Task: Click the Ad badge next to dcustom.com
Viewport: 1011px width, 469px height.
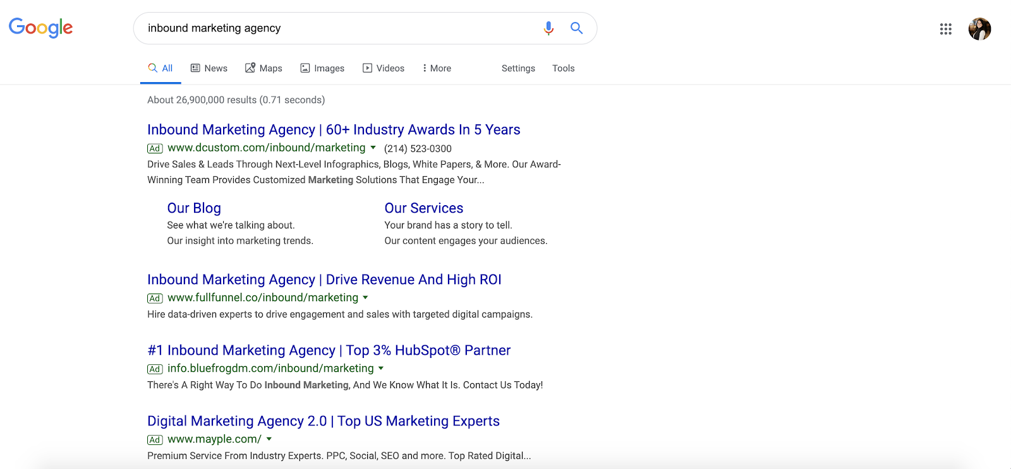Action: pos(155,148)
